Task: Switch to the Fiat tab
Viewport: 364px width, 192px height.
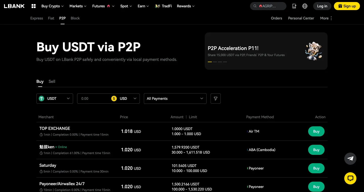Action: [51, 18]
